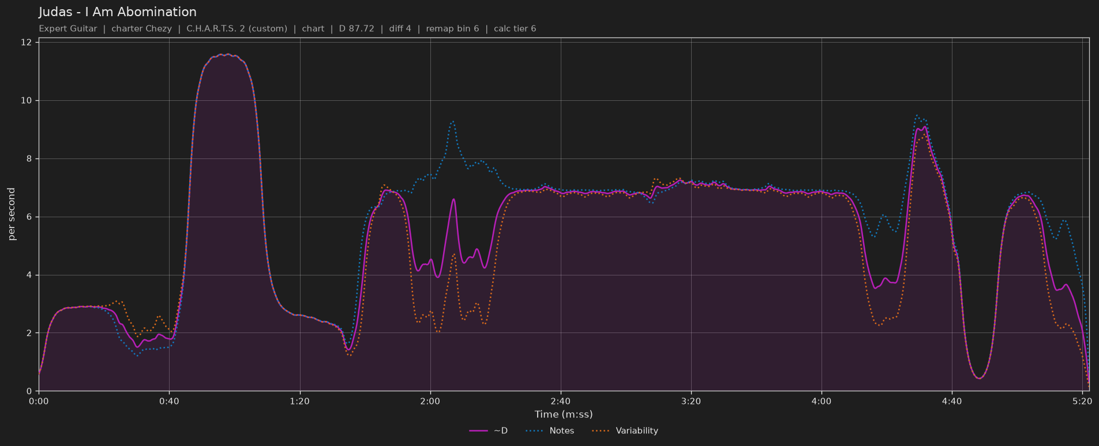Click the '2' y-axis tick label

click(x=29, y=333)
